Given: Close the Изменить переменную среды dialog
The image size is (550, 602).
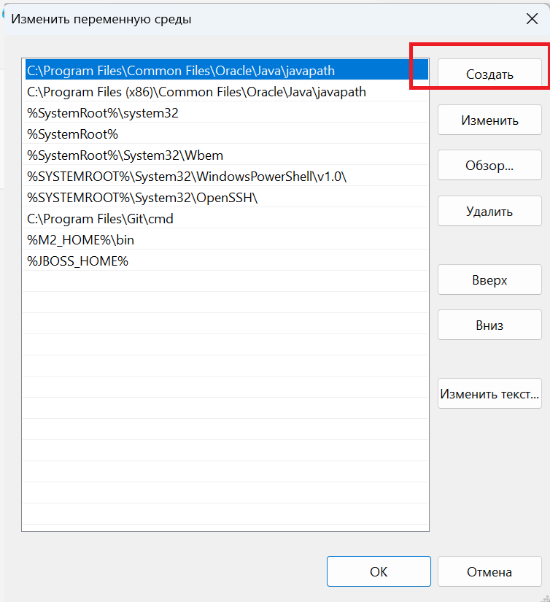Looking at the screenshot, I should pyautogui.click(x=532, y=19).
